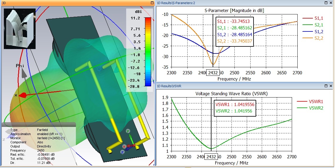
Task: Click the 'S1,2 : -28.485164' marker readout
Action: (235, 35)
